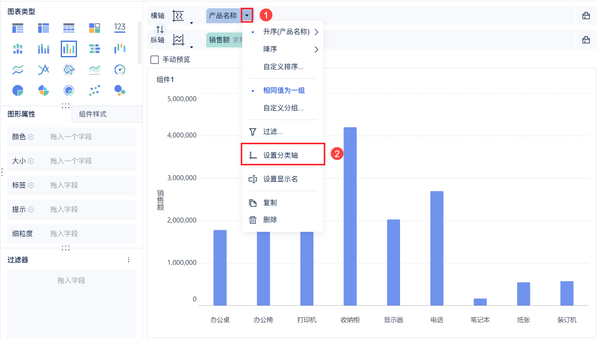598x339 pixels.
Task: Toggle the 手动预览 checkbox
Action: pyautogui.click(x=155, y=59)
